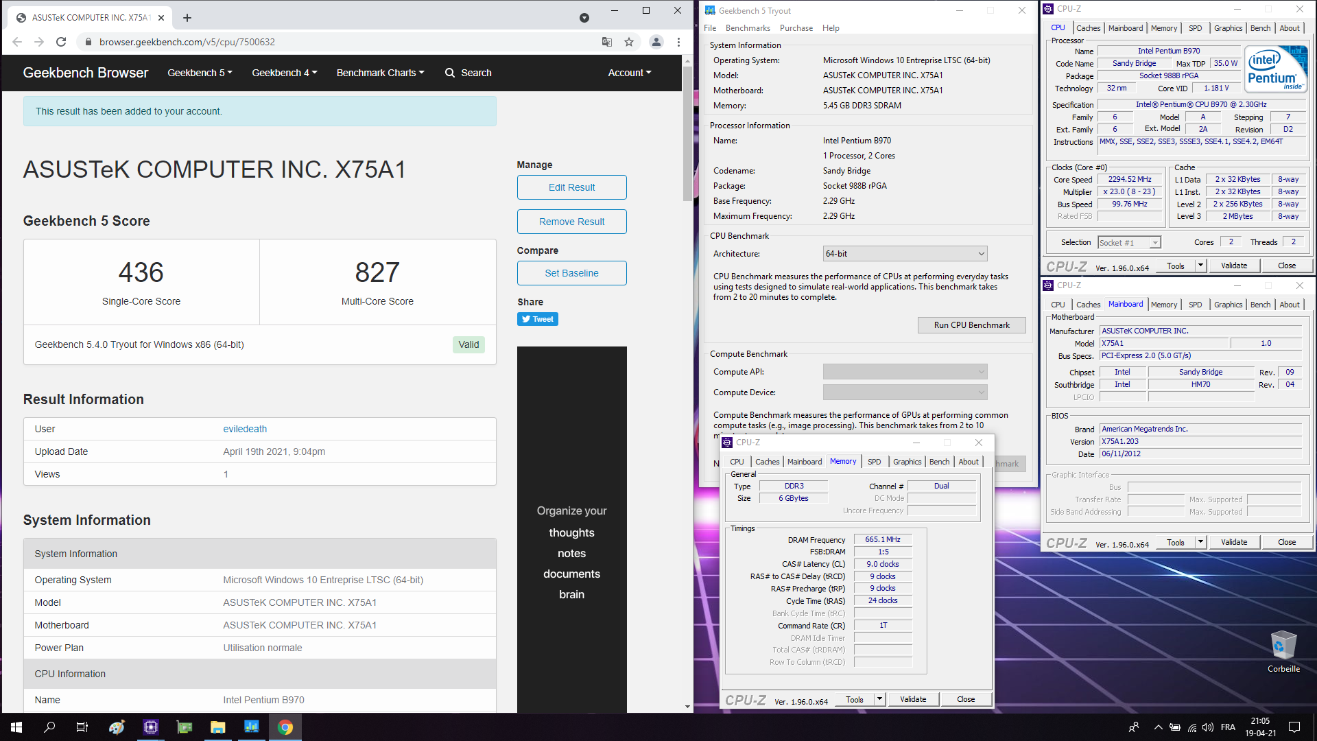View site info via the lock icon
The height and width of the screenshot is (741, 1317).
[x=88, y=42]
